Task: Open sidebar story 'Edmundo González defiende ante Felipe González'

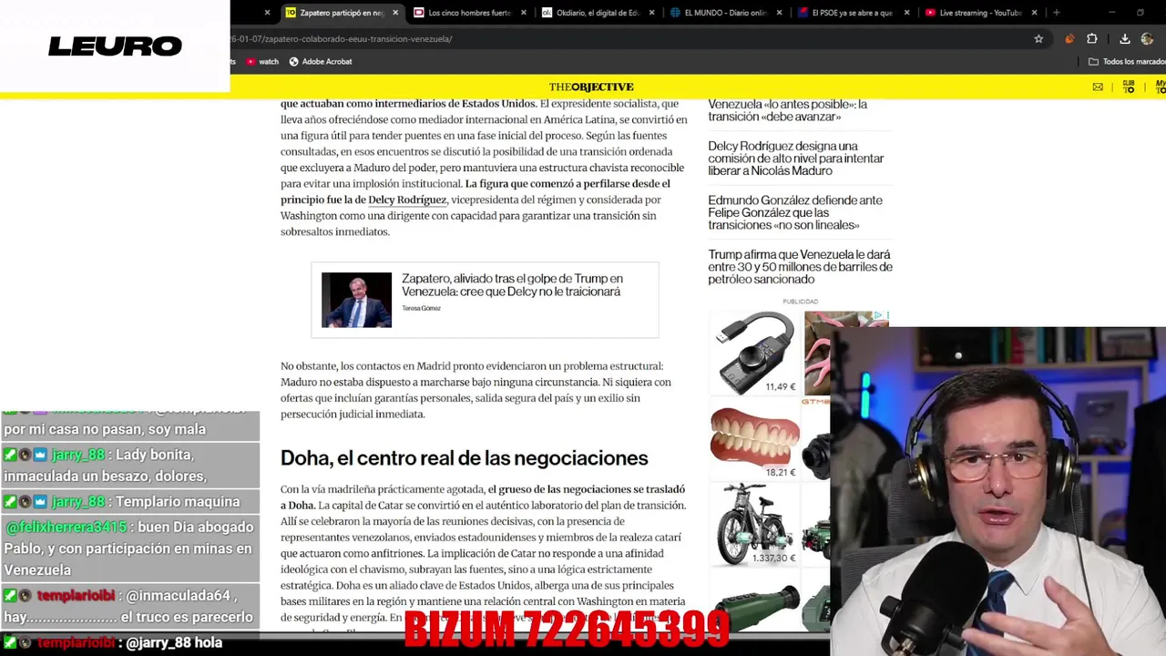Action: coord(795,212)
